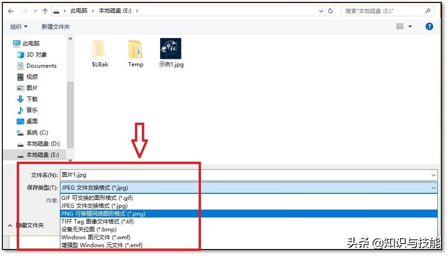448x256 pixels.
Task: Choose PNG 可移植网络图形格式 (*.png)
Action: (248, 213)
